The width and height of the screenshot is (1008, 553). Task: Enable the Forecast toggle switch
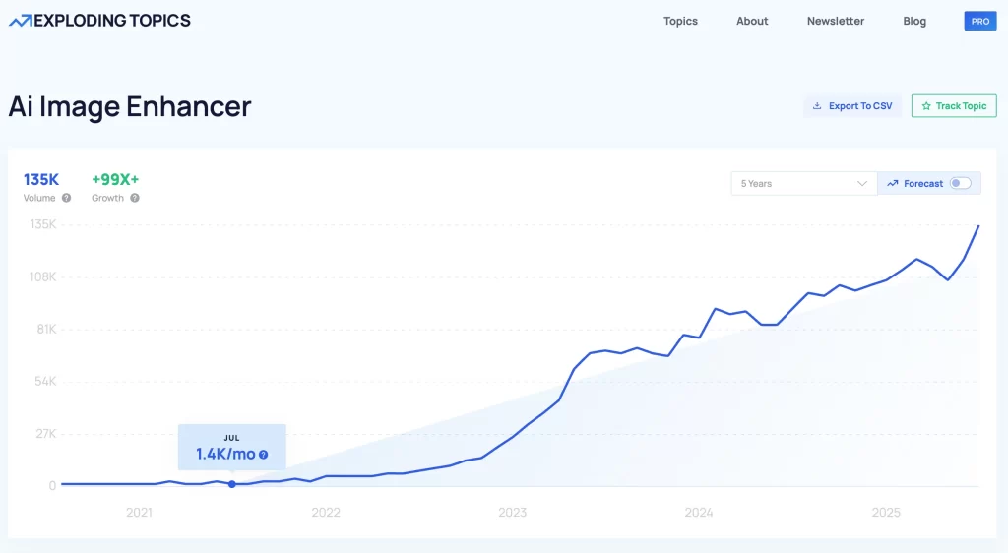[x=960, y=184]
